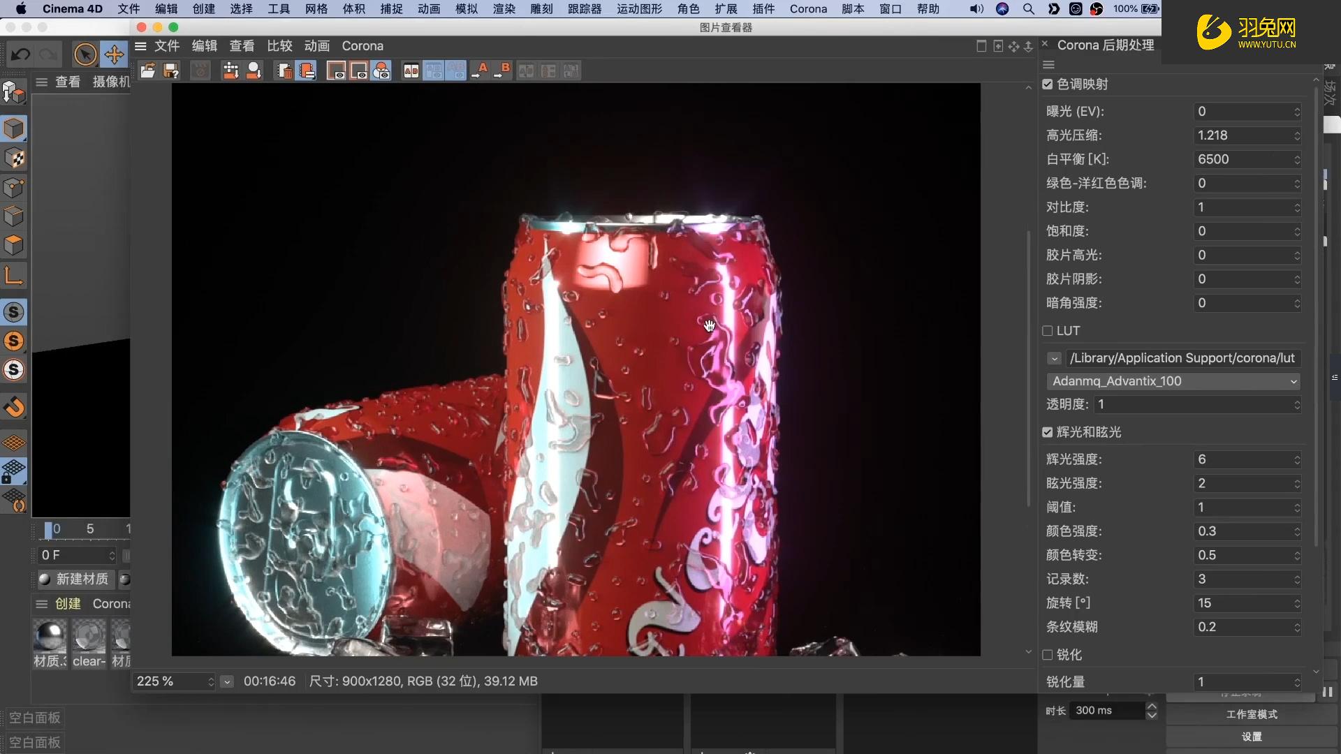
Task: Expand the LUT folder path dropdown
Action: pyautogui.click(x=1054, y=358)
